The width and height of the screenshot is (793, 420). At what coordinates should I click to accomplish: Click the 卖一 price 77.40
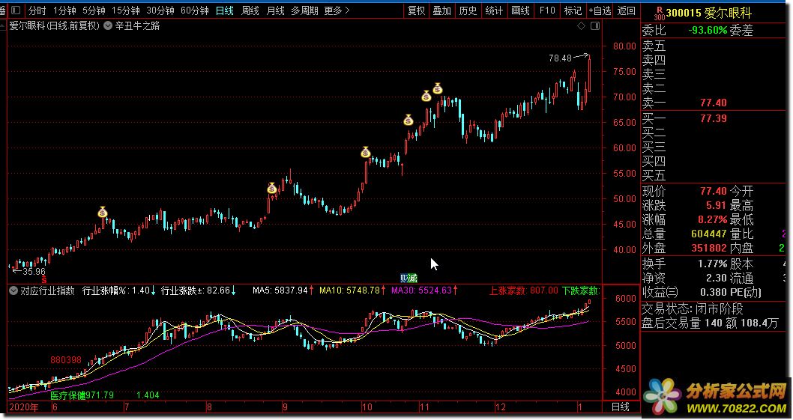(x=713, y=103)
